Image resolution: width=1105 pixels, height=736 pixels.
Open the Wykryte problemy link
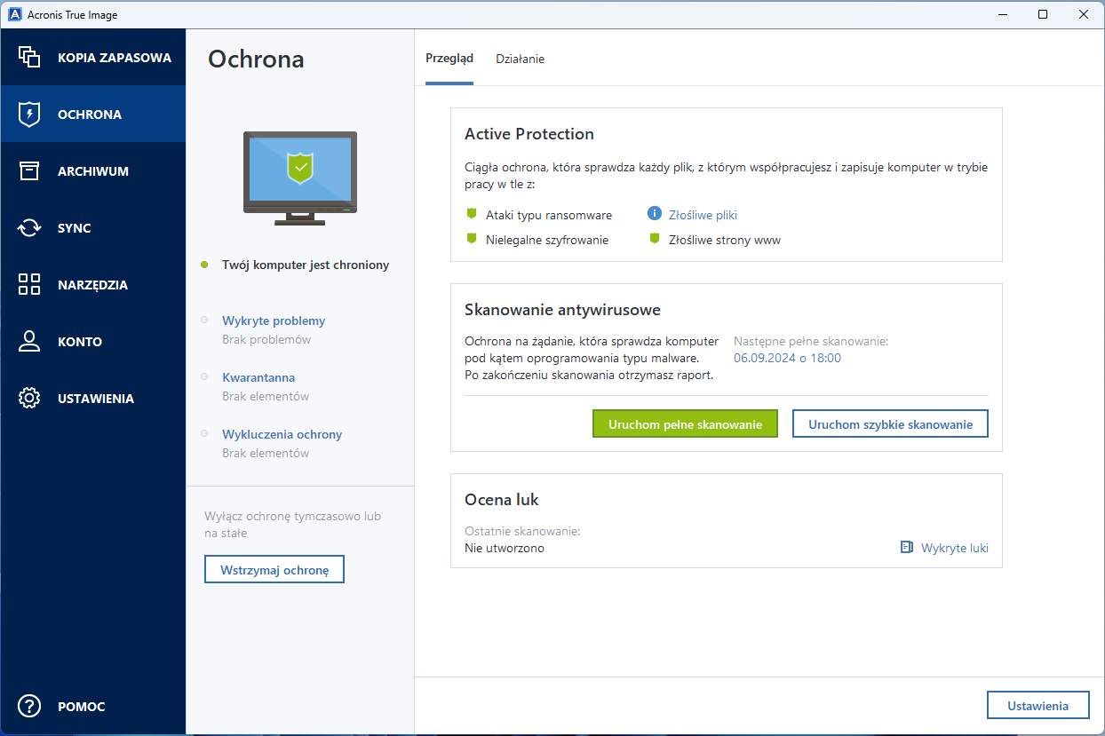tap(274, 321)
